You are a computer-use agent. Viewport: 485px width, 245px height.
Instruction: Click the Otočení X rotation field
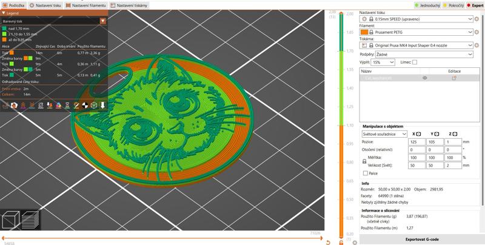pos(416,150)
